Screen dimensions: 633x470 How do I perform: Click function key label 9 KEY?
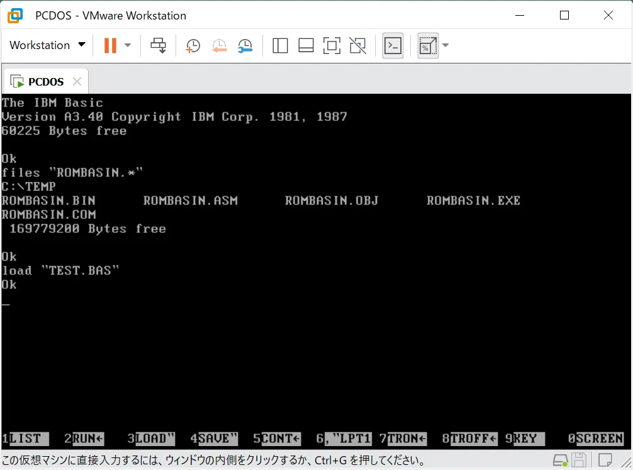(525, 439)
